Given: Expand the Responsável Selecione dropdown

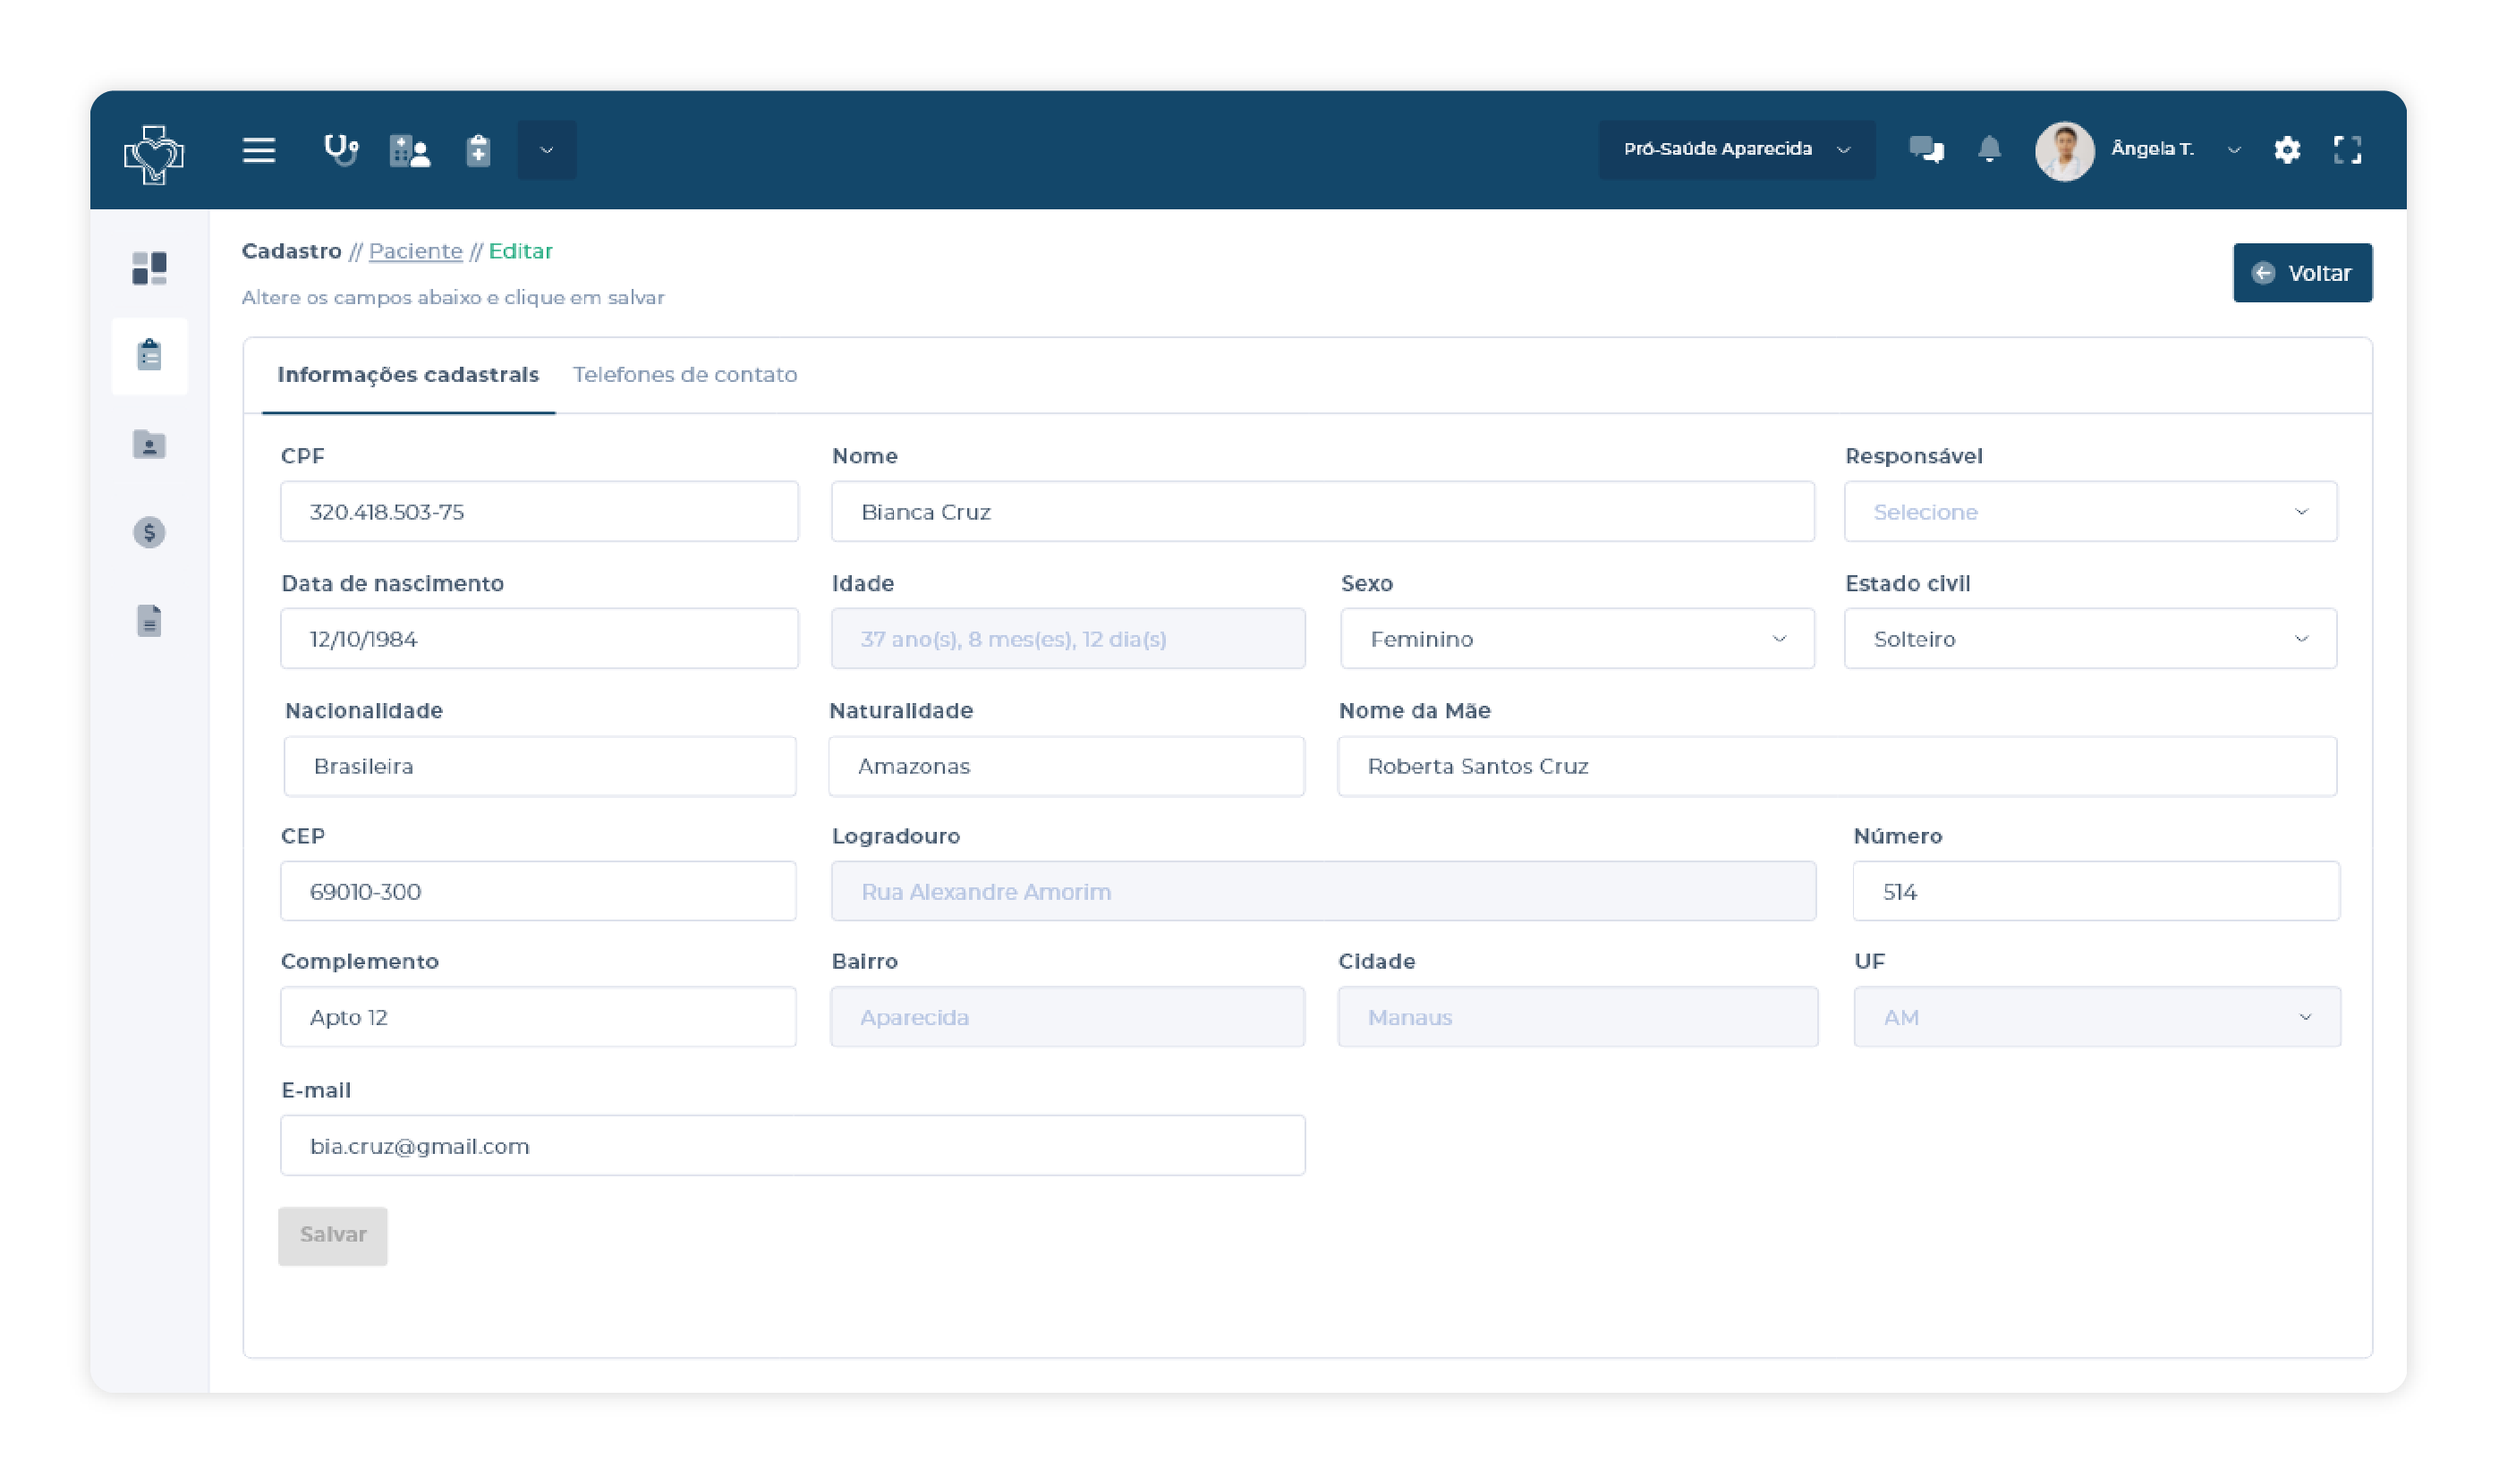Looking at the screenshot, I should [2089, 512].
